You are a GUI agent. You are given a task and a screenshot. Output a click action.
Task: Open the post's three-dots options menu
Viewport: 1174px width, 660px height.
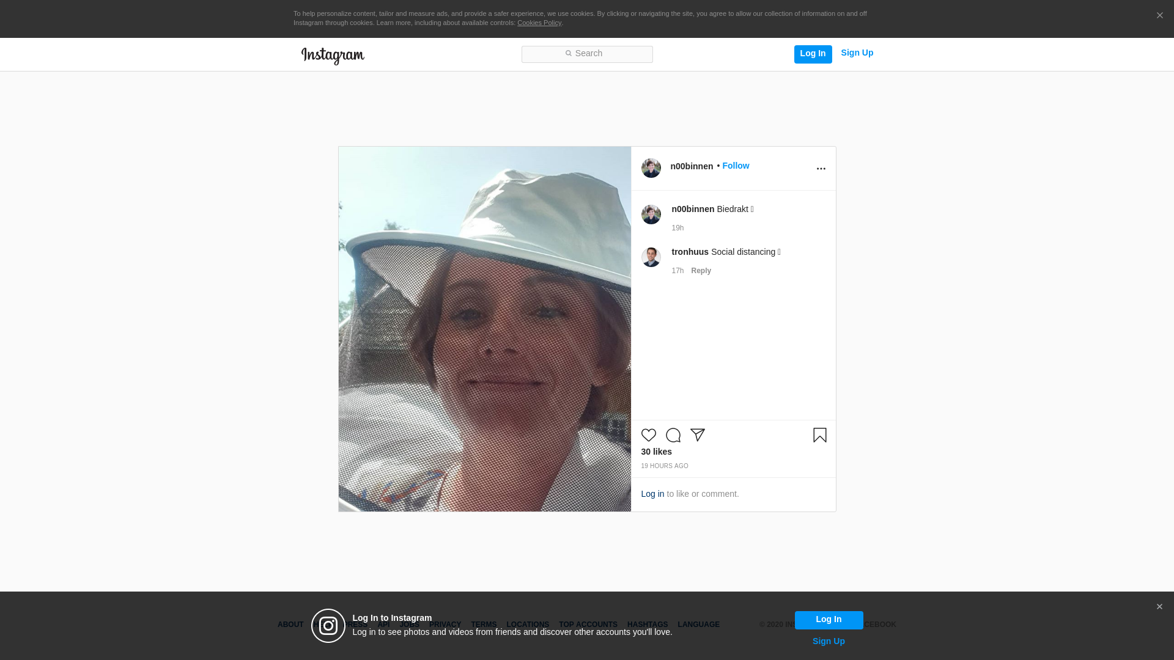point(821,169)
